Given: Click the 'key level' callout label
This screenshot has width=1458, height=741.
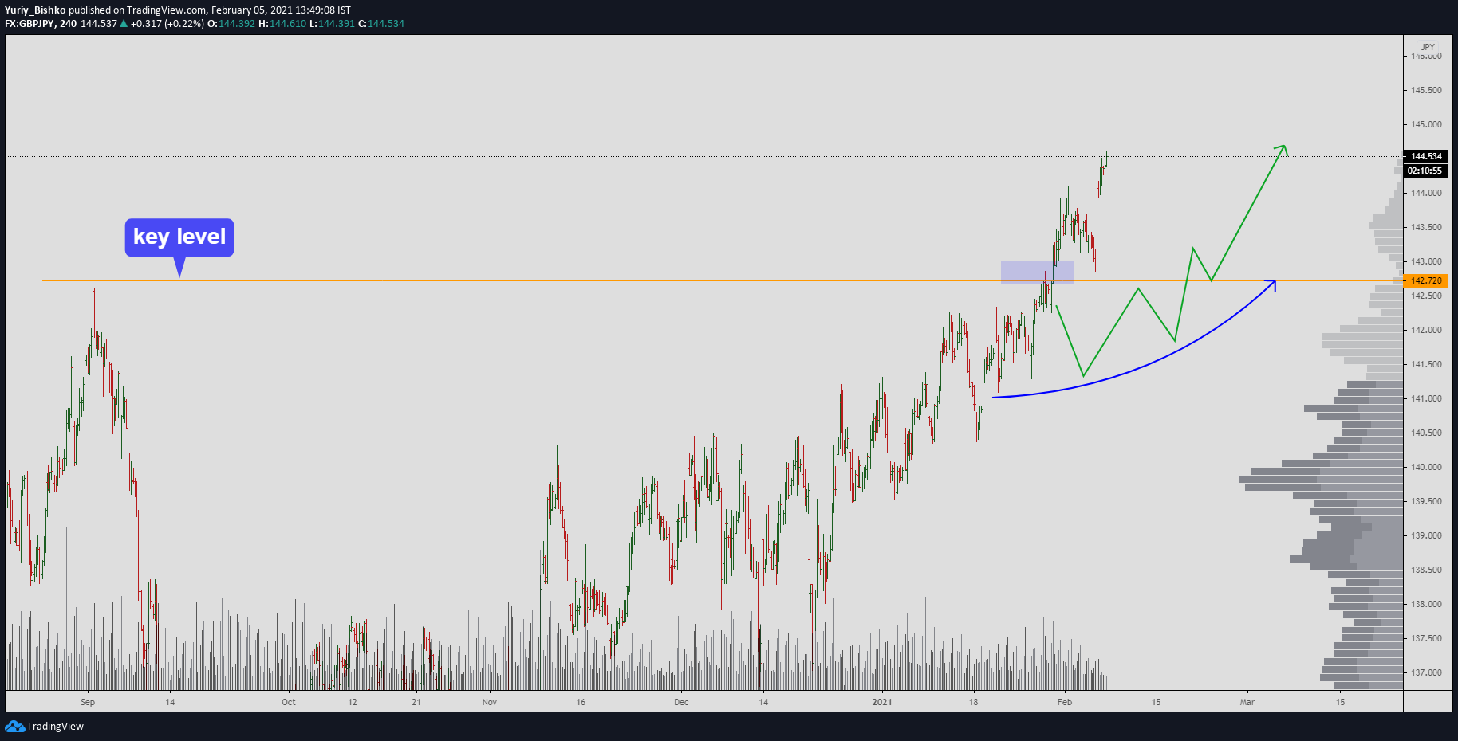Looking at the screenshot, I should [x=179, y=237].
